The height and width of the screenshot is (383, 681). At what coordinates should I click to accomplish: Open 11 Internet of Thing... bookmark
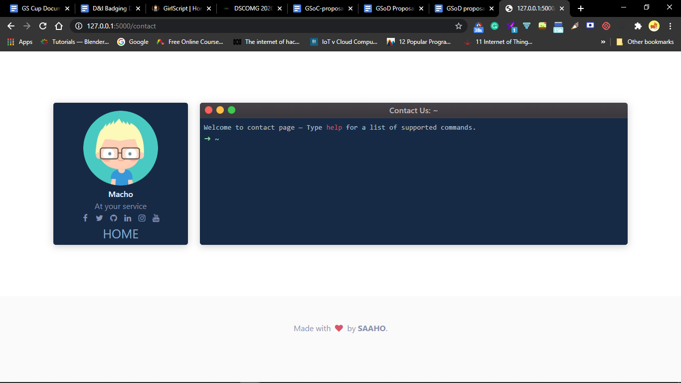[498, 42]
